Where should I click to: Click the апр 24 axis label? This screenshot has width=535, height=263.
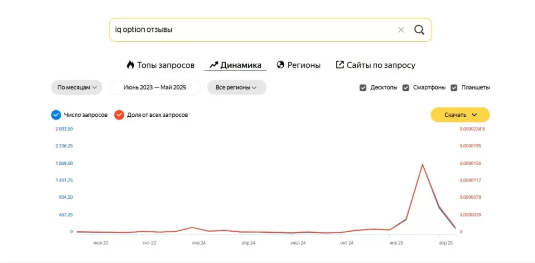[x=248, y=243]
